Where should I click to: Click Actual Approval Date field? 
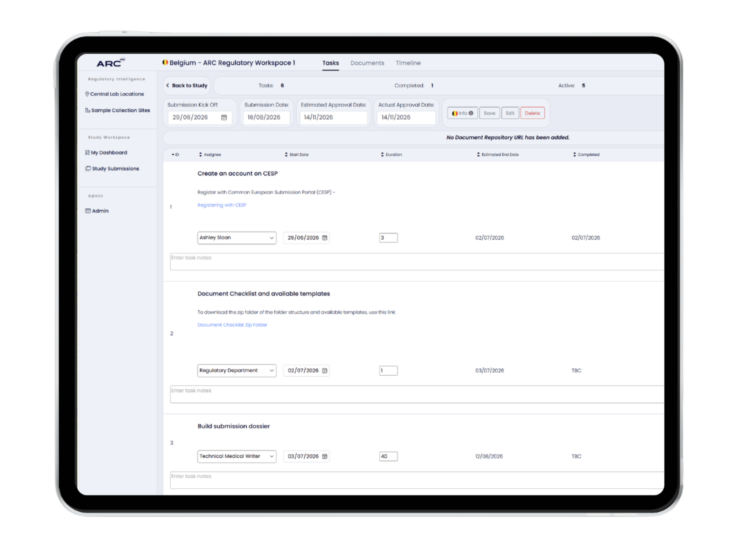click(406, 117)
